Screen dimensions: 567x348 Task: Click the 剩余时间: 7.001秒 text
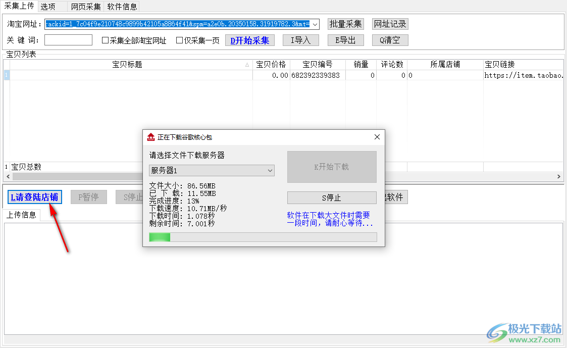click(182, 224)
